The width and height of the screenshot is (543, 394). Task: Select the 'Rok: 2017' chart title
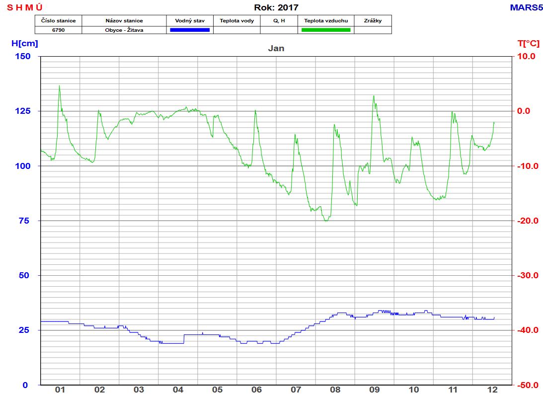[x=276, y=7]
